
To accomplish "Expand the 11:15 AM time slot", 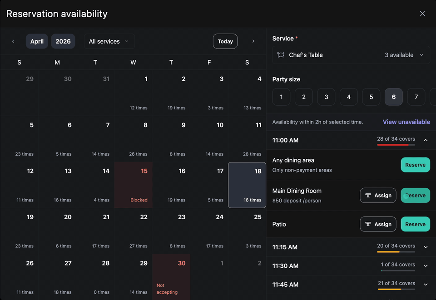I will coord(426,247).
